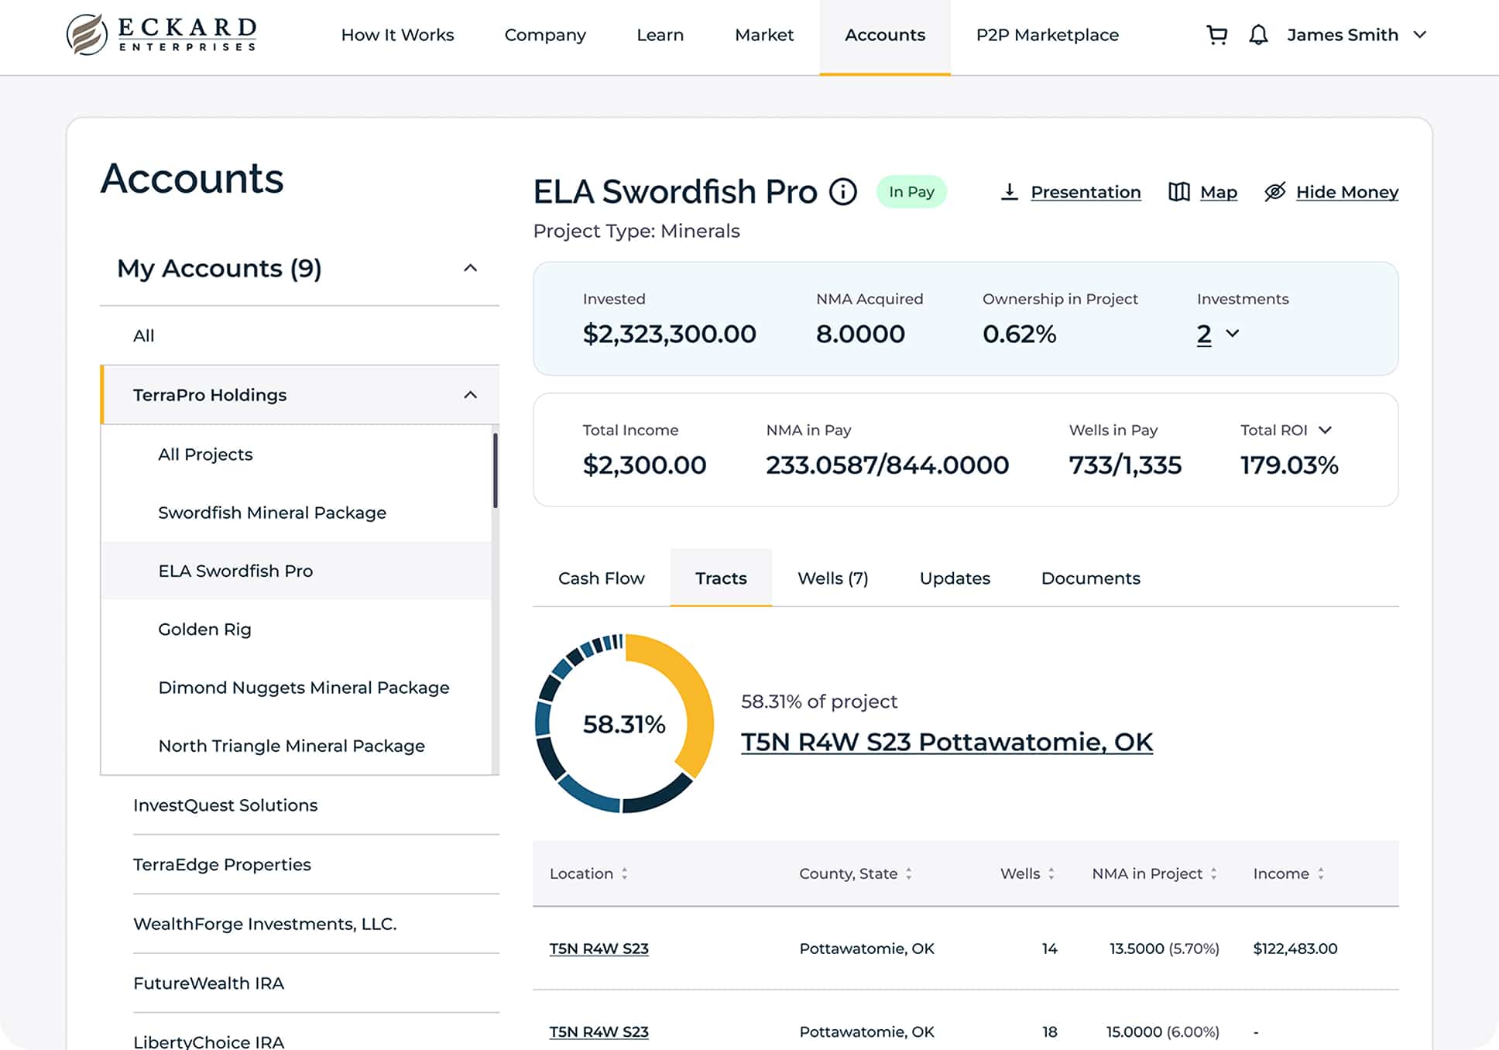Sort table by NMA in Project arrows
The image size is (1499, 1050).
point(1213,873)
